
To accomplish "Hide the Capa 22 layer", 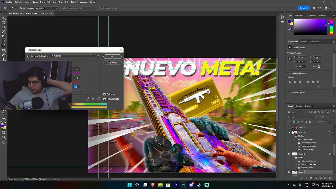I will click(x=289, y=172).
